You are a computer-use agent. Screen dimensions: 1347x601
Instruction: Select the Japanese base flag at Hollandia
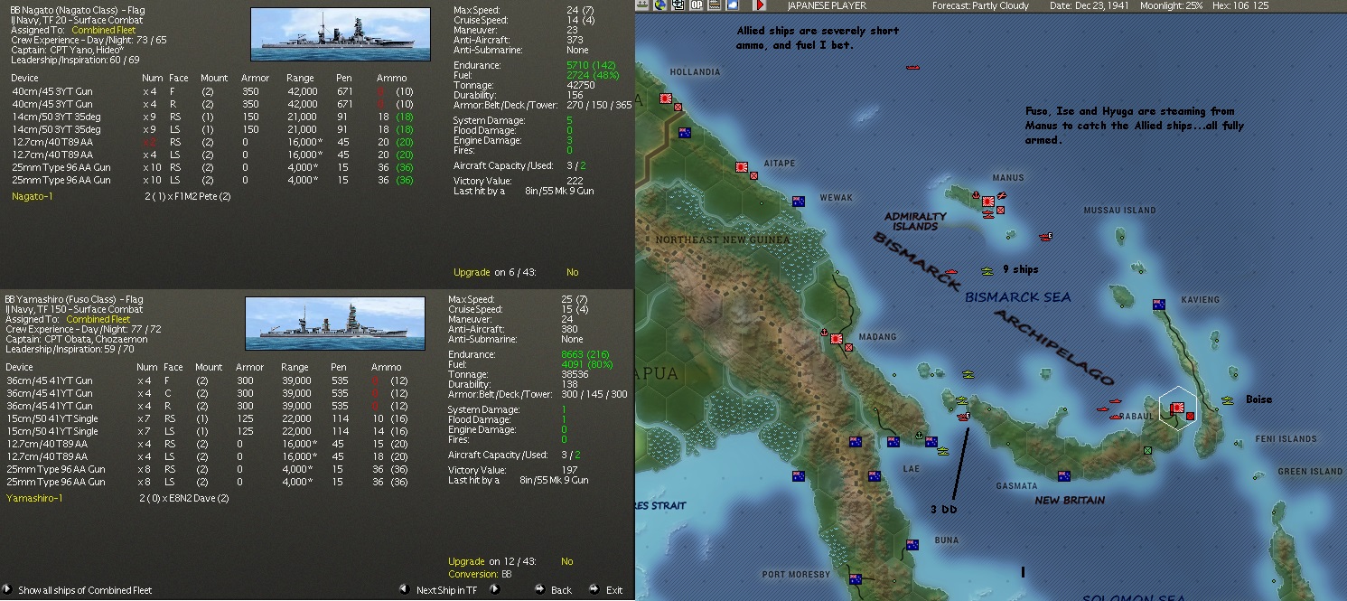click(667, 99)
